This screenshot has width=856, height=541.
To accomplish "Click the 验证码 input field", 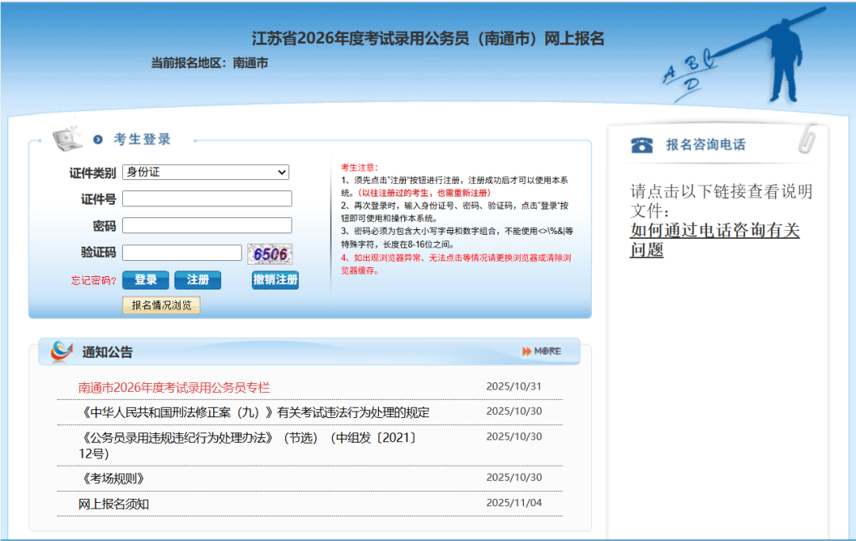I will tap(182, 252).
